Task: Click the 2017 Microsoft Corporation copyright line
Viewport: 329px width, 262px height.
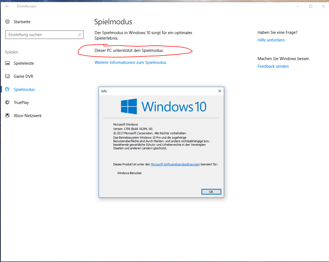Action: (150, 133)
